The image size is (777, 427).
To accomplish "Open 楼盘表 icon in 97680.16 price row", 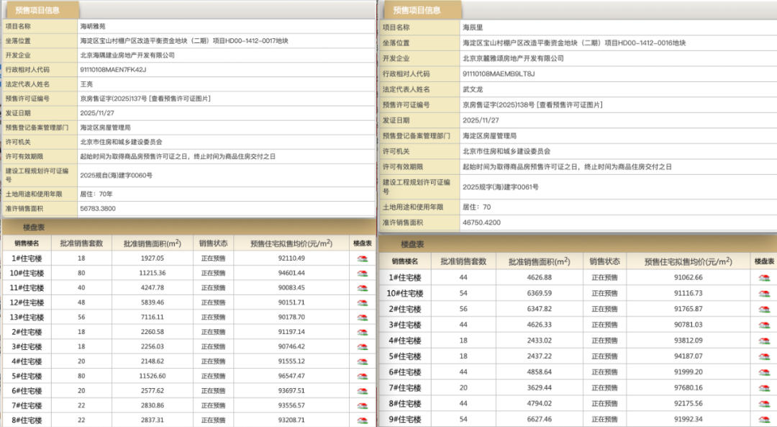I will 763,387.
